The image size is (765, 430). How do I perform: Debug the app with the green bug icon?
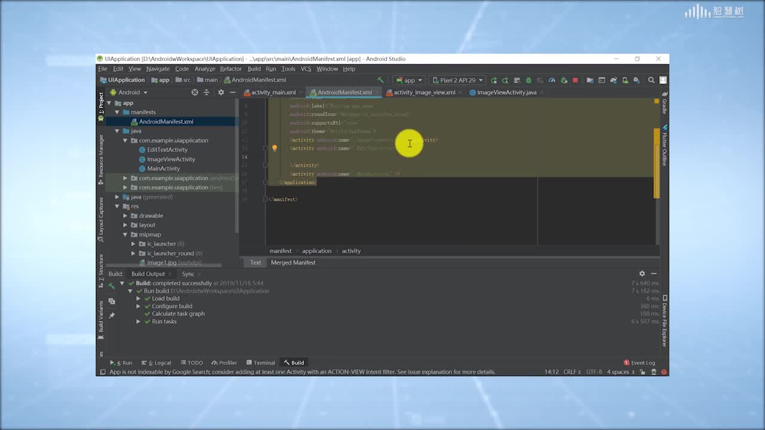(x=528, y=80)
